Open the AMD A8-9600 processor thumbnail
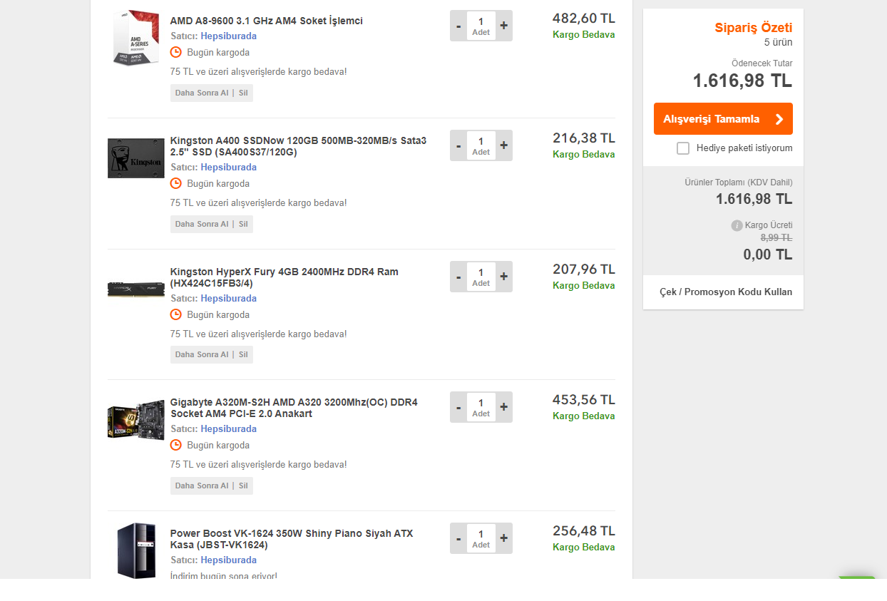The height and width of the screenshot is (601, 887). (x=135, y=37)
